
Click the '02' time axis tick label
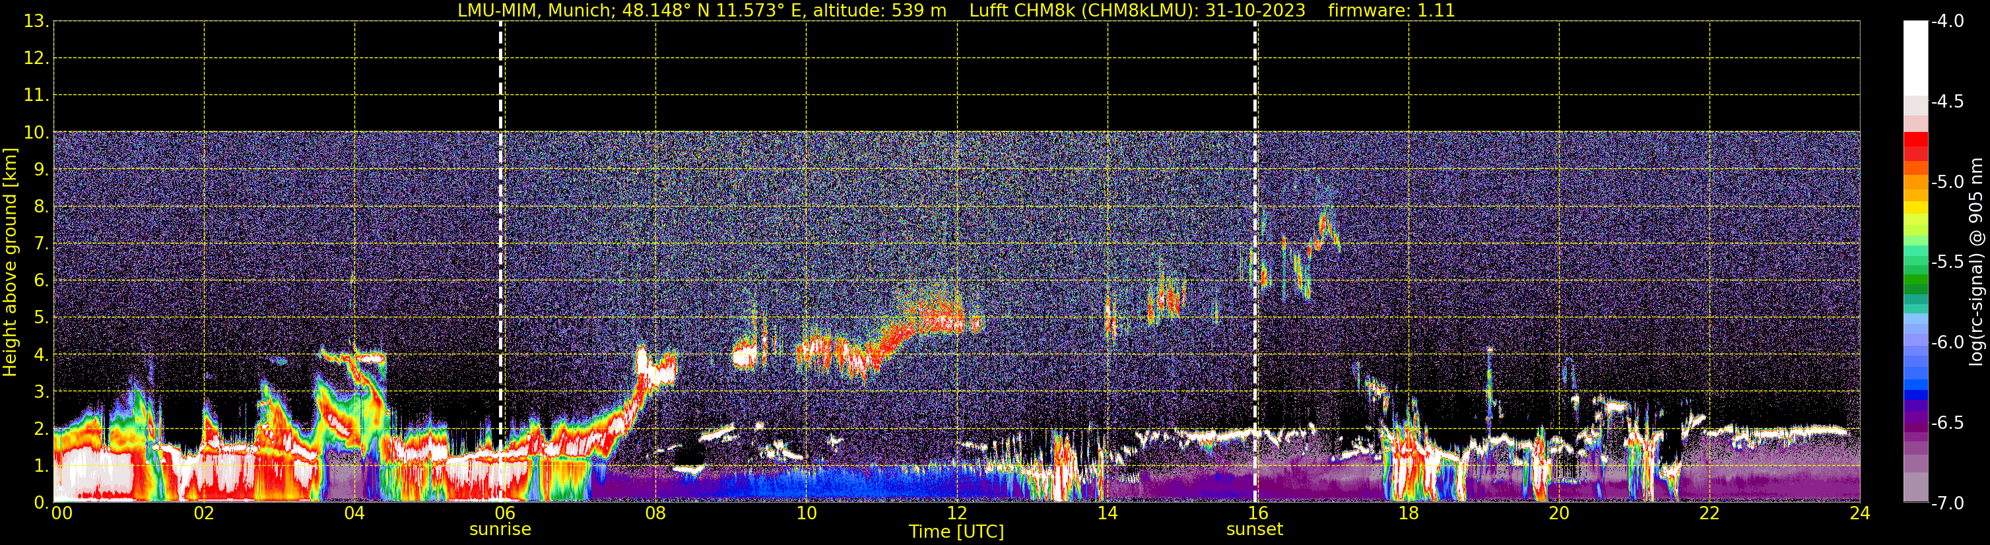(x=204, y=513)
